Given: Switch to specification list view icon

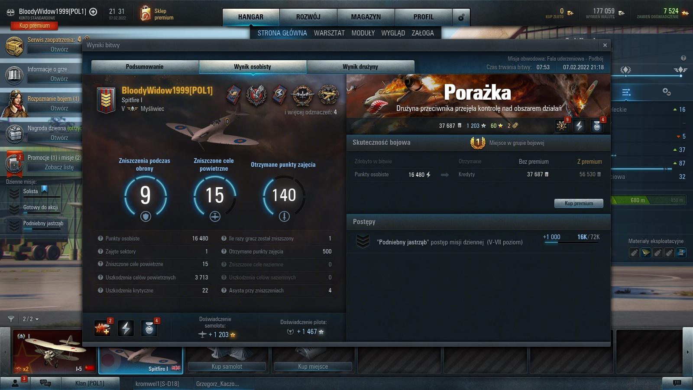Looking at the screenshot, I should pos(626,92).
